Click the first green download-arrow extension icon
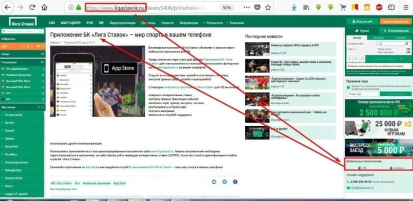 click(x=318, y=8)
